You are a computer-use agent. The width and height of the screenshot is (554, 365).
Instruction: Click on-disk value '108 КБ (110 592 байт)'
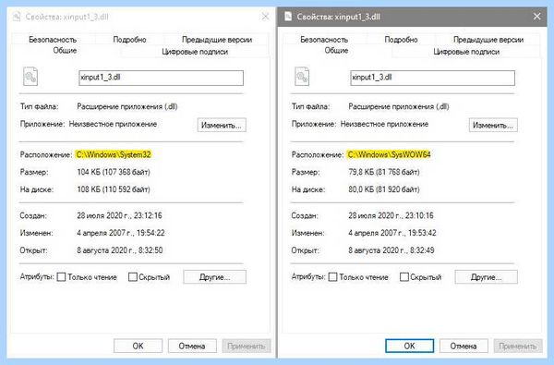114,189
